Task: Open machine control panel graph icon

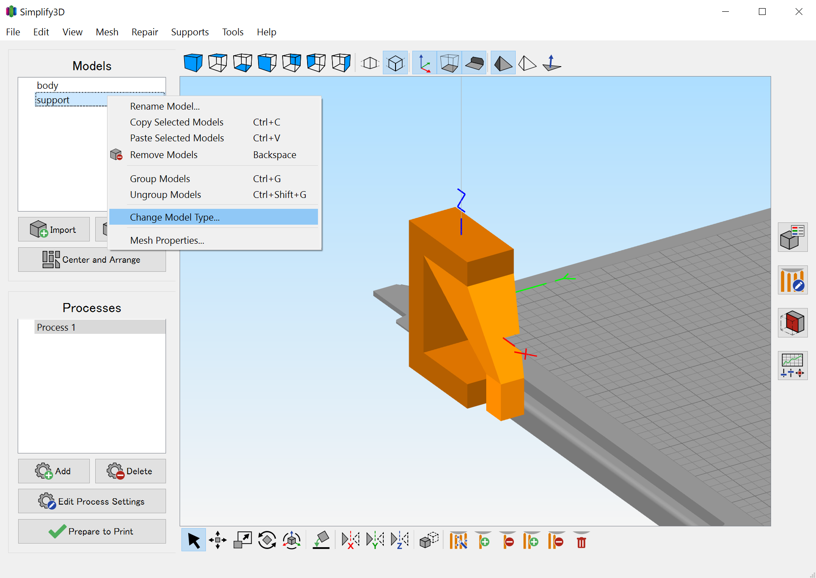Action: point(792,366)
